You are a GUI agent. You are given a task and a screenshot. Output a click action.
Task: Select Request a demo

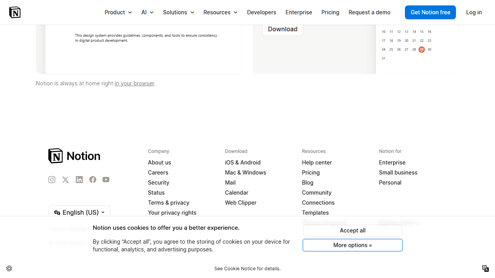[370, 12]
